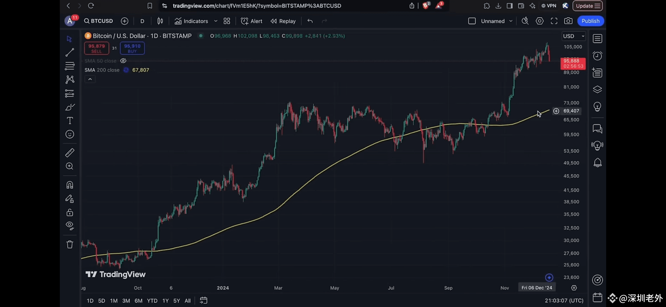Screen dimensions: 666x307
Task: Open the Indicators dialog
Action: [191, 21]
